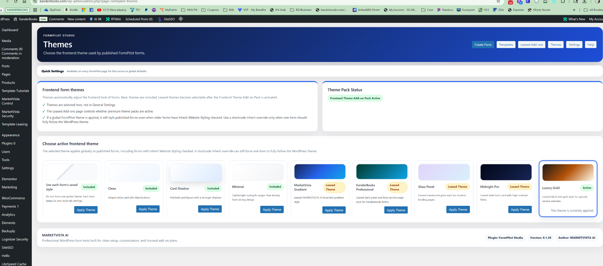The width and height of the screenshot is (603, 266).
Task: Open the EHI Hub bookmark
Action: pos(278,10)
